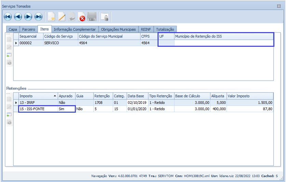The height and width of the screenshot is (182, 286).
Task: Click the pencil edit icon
Action: [x=62, y=16]
